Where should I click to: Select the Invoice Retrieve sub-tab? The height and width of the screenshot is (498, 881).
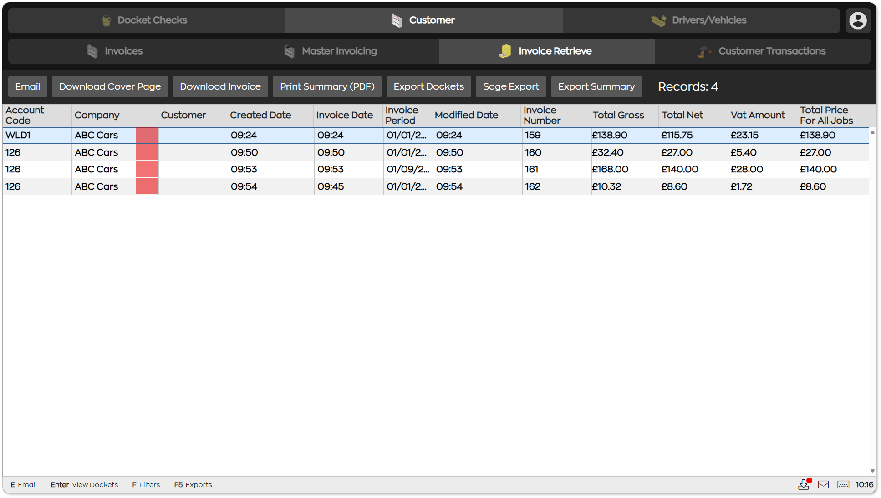click(547, 51)
